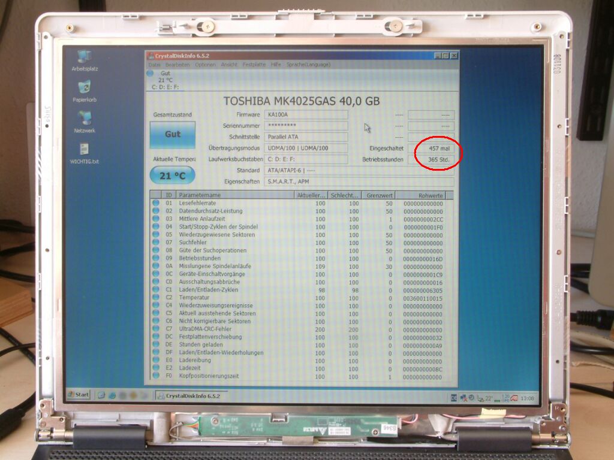Click the status circle of Wiederzugewiesene Sektoren row
Screen dimensions: 614x460
pyautogui.click(x=156, y=235)
